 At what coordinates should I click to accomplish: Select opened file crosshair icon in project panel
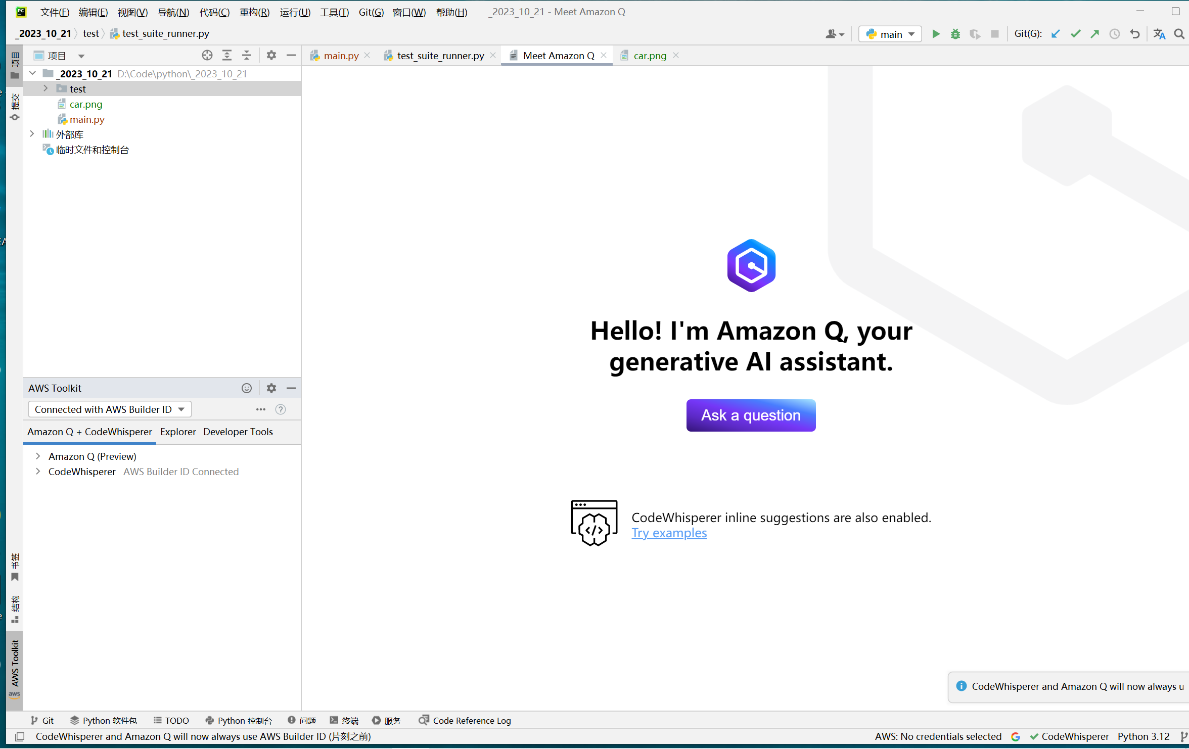coord(207,55)
